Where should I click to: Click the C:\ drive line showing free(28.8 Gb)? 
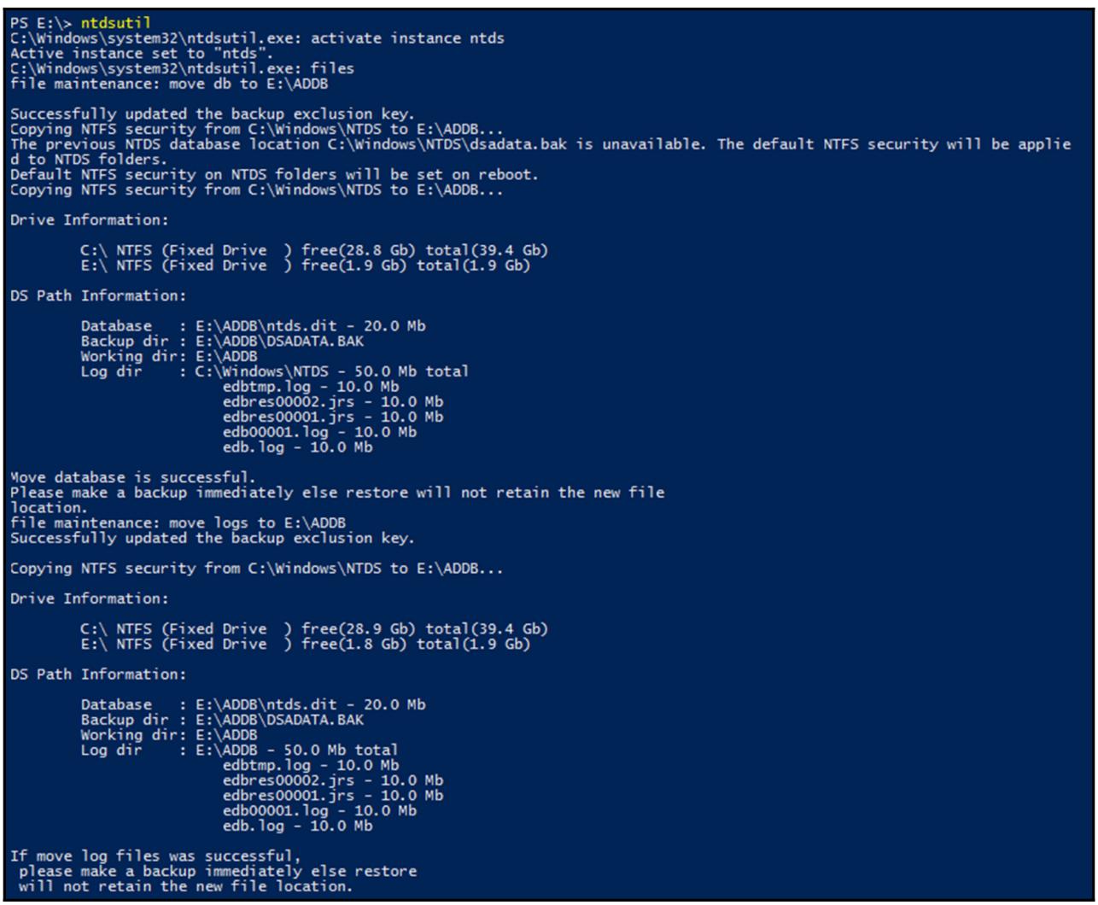pos(314,250)
